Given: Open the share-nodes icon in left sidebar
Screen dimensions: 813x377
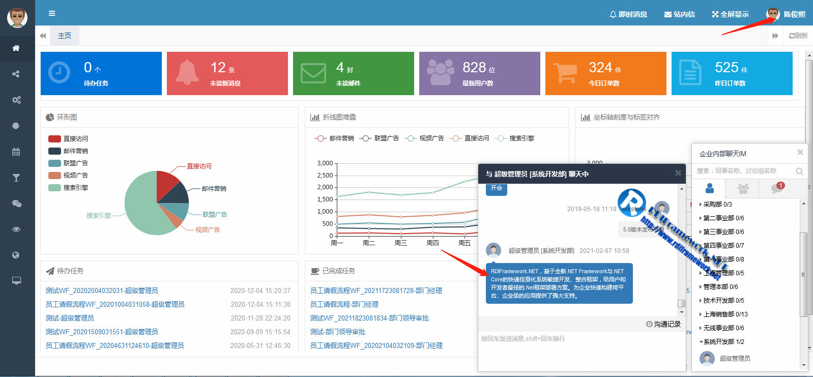Looking at the screenshot, I should coord(16,74).
